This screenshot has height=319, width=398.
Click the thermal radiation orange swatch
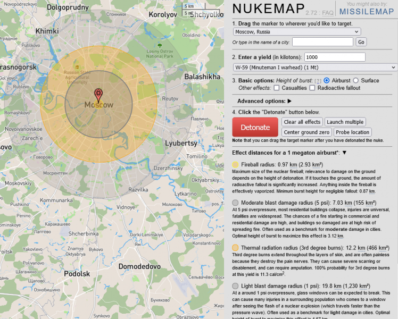click(235, 248)
